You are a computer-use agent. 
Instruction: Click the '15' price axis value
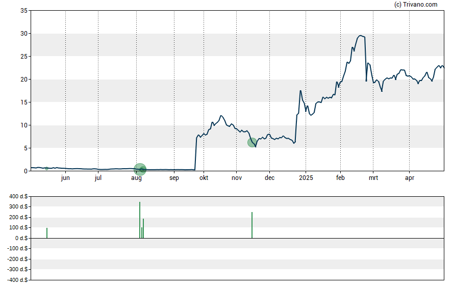24,102
